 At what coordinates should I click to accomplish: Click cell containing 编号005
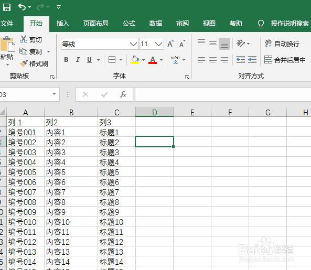(x=25, y=172)
